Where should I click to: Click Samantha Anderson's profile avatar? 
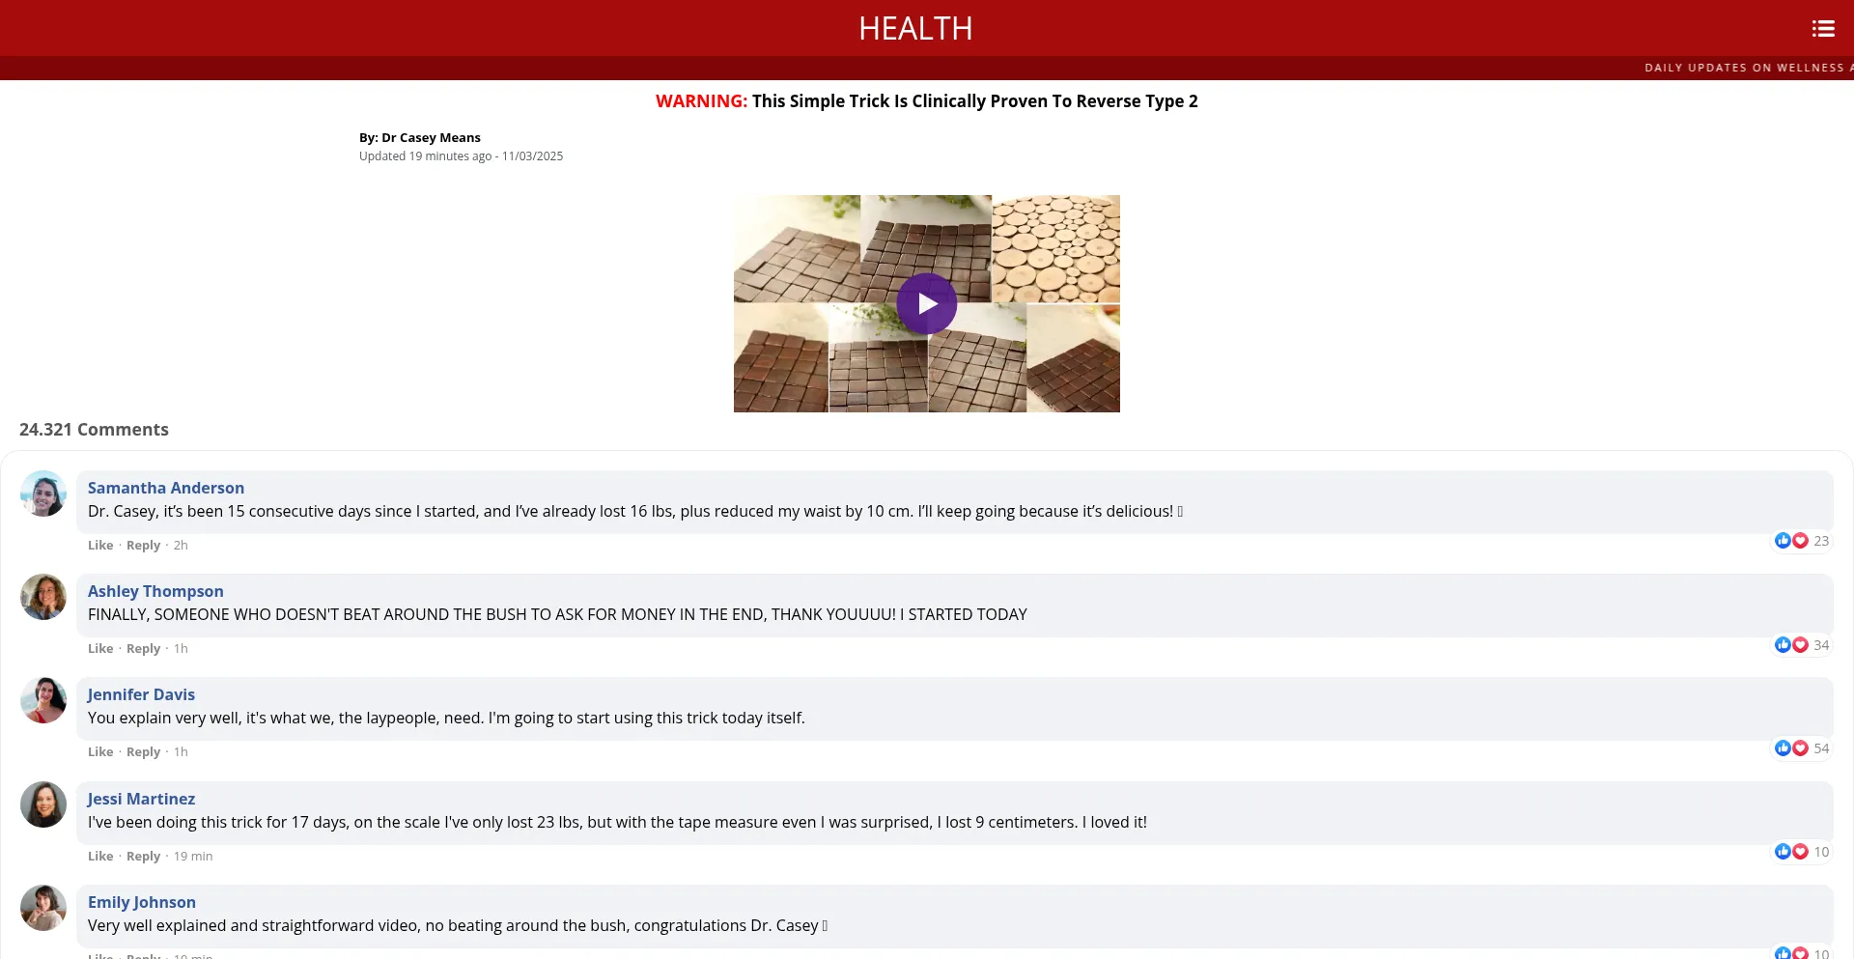pyautogui.click(x=43, y=494)
